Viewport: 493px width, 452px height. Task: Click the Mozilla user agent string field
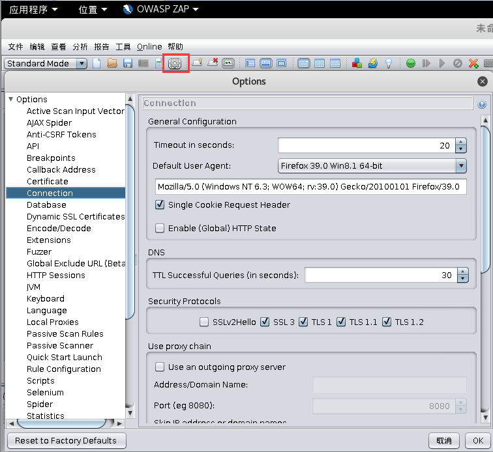(310, 186)
